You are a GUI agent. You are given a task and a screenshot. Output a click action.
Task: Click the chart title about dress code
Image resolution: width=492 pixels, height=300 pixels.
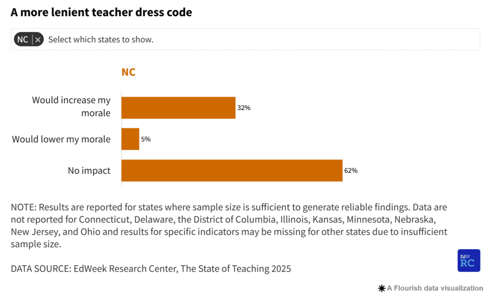[101, 12]
